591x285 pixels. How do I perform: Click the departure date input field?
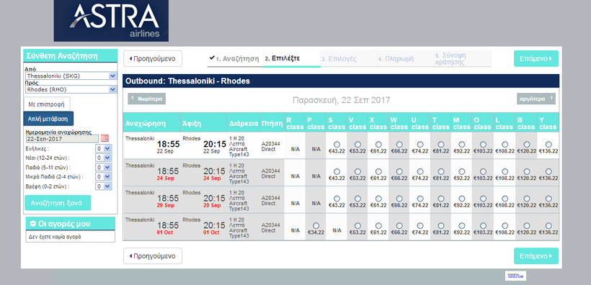coord(62,139)
